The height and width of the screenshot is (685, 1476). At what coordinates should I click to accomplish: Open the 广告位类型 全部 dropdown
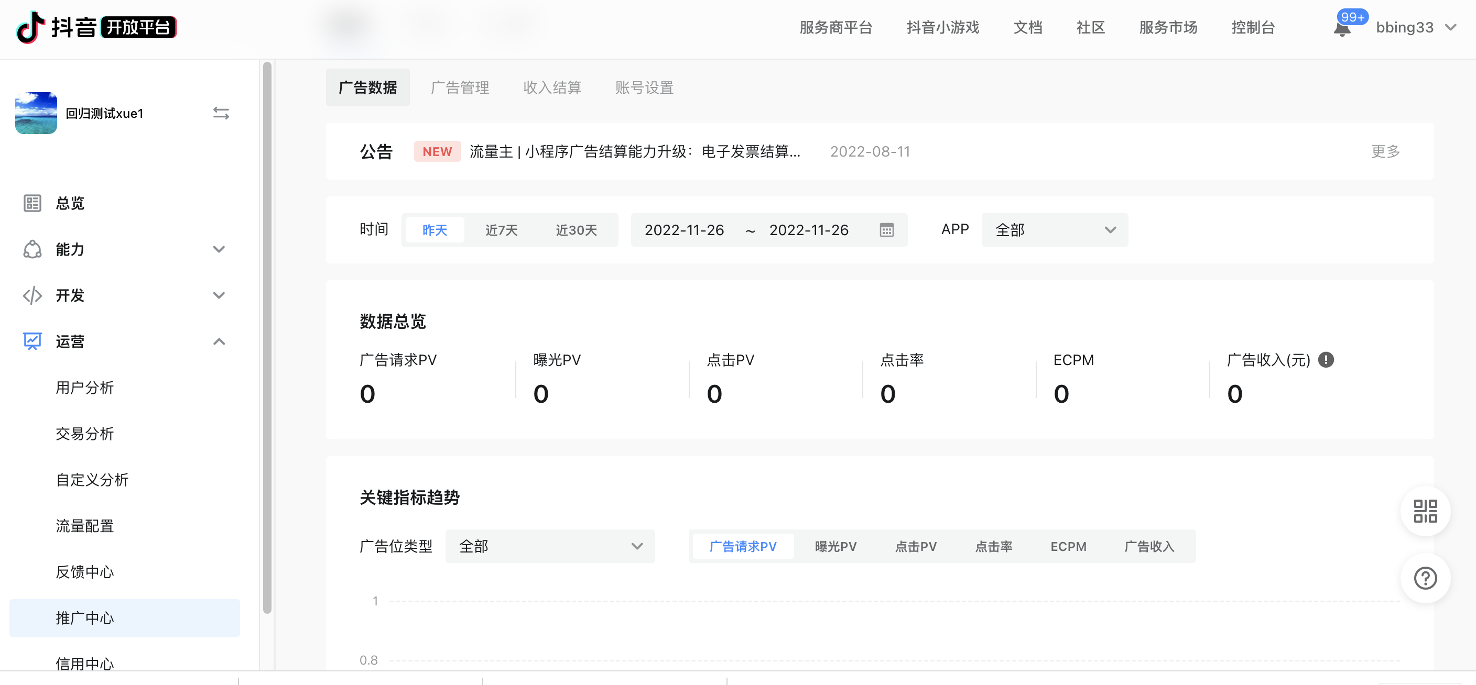[x=550, y=547]
